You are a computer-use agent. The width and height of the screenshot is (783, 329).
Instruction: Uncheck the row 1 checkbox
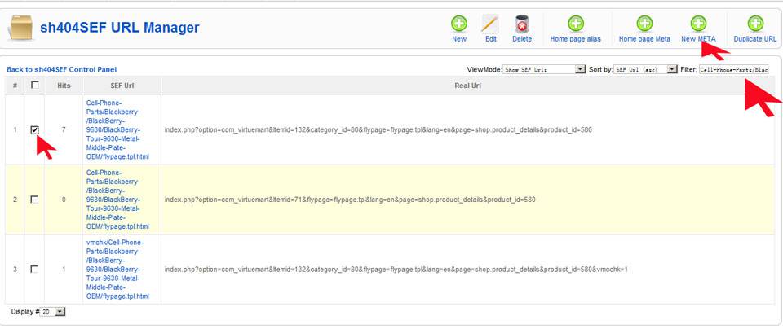[34, 129]
